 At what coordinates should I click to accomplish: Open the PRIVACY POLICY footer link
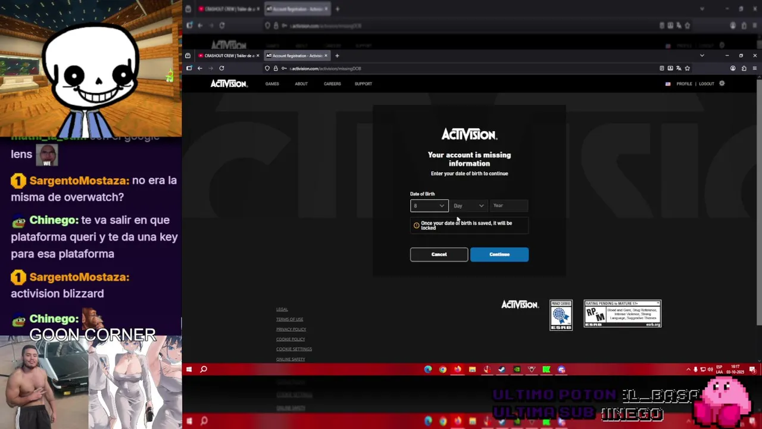[x=291, y=329]
